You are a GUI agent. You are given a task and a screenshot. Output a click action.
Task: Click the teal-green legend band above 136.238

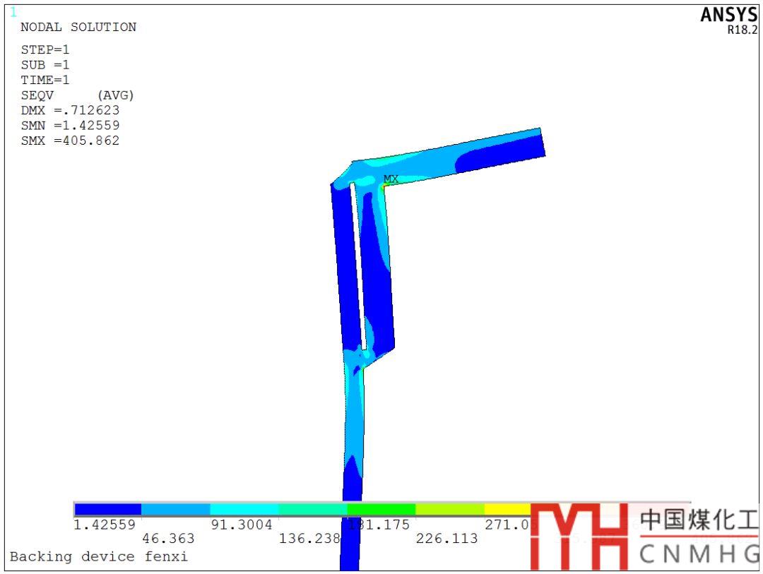[x=313, y=509]
